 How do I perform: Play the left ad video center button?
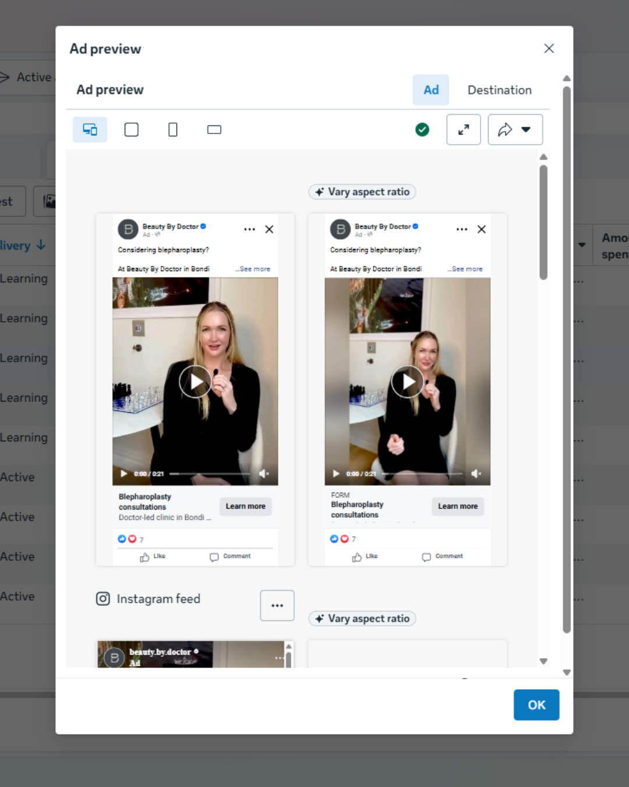[195, 382]
